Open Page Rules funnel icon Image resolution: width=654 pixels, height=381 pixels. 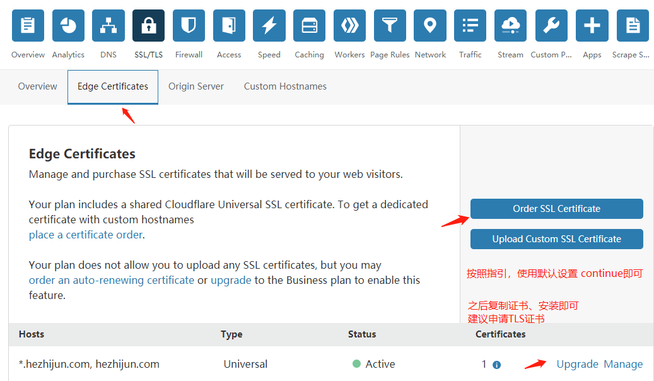pyautogui.click(x=390, y=26)
